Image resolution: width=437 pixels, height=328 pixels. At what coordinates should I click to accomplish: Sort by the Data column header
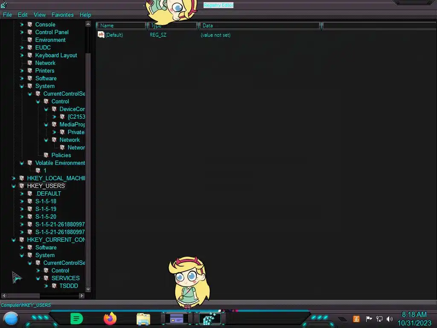[x=259, y=26]
